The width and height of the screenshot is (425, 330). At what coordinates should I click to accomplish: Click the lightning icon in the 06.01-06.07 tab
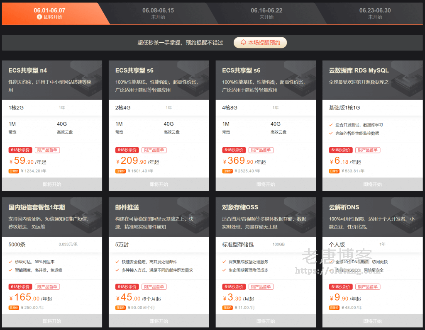39,17
